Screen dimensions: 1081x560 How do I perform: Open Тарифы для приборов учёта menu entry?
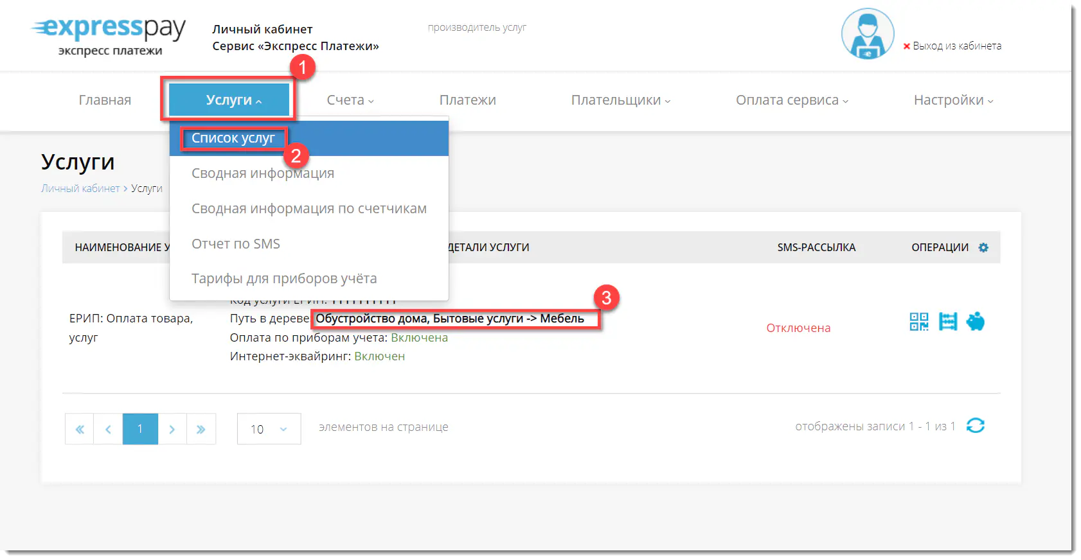pos(284,279)
